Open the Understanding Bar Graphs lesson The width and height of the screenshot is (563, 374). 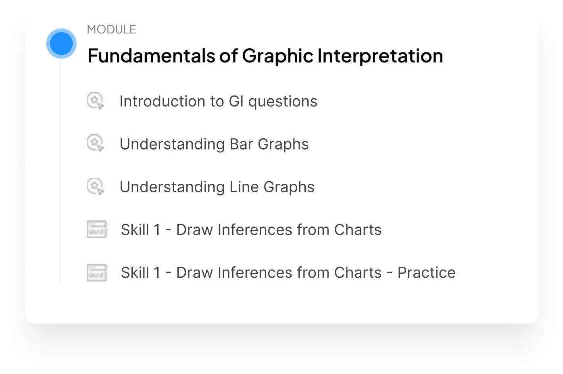click(214, 144)
